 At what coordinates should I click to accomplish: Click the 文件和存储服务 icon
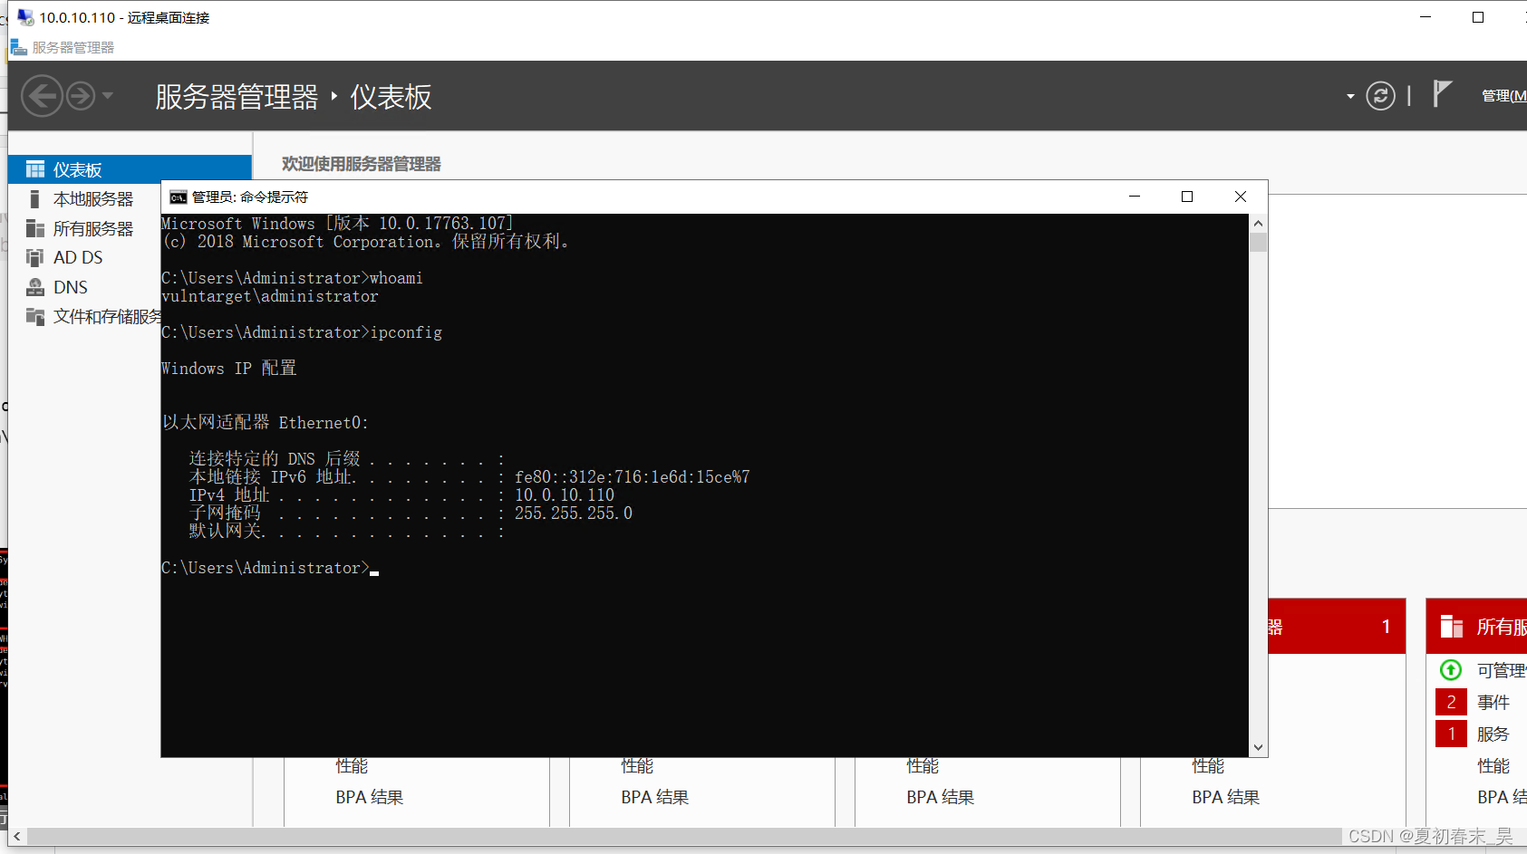(35, 316)
